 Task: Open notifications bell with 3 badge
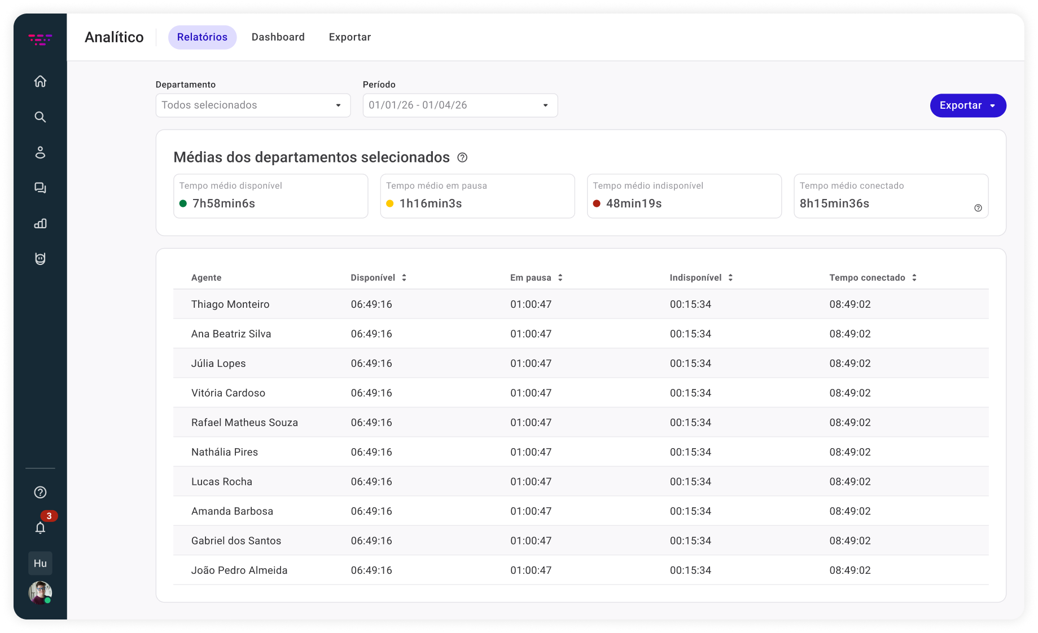40,528
